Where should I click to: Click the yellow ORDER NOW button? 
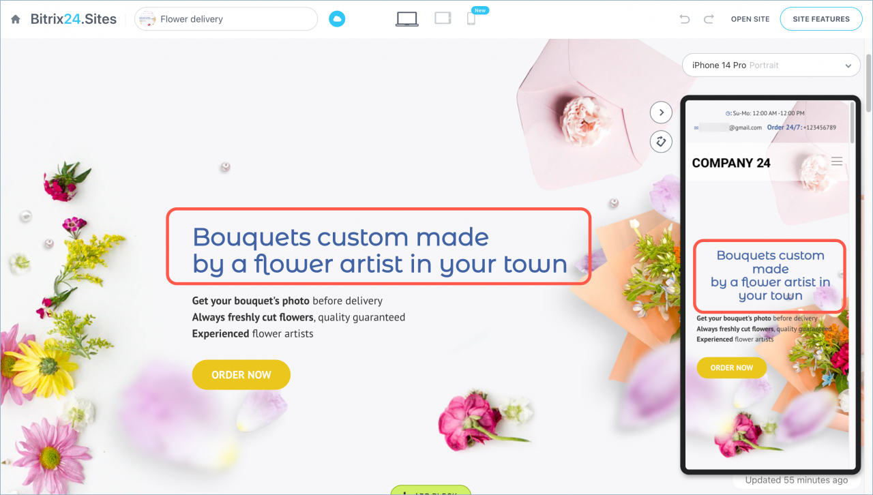pyautogui.click(x=241, y=375)
